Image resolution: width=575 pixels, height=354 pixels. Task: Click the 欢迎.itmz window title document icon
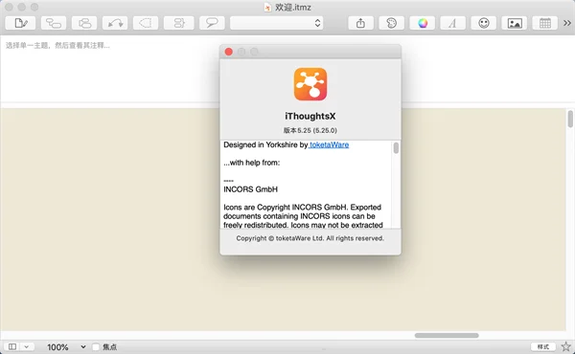(x=267, y=7)
